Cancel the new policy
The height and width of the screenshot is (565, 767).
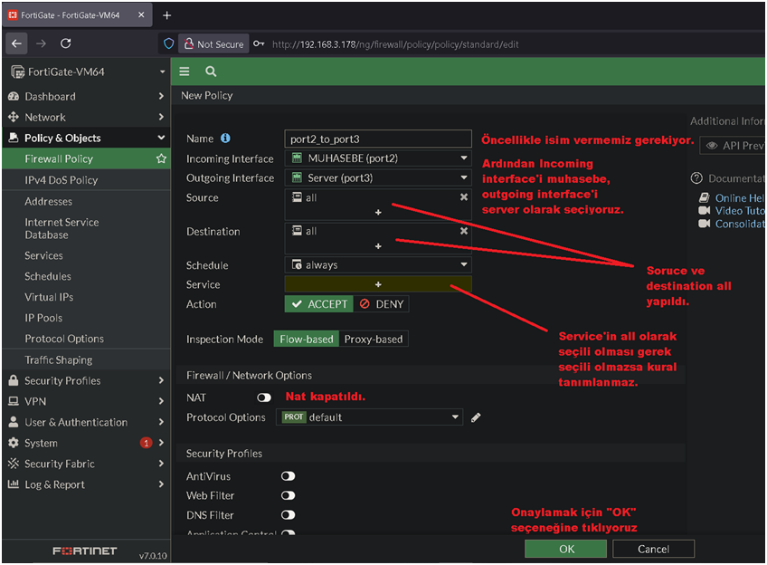point(654,549)
